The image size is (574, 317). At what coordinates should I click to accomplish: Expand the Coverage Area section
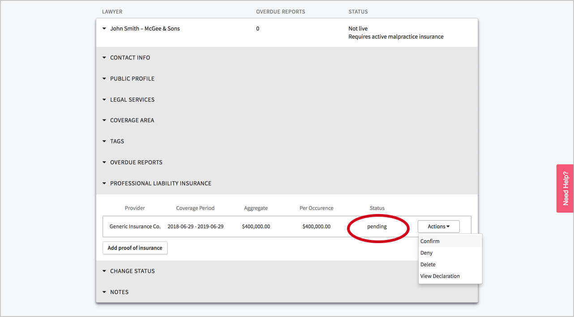(132, 120)
